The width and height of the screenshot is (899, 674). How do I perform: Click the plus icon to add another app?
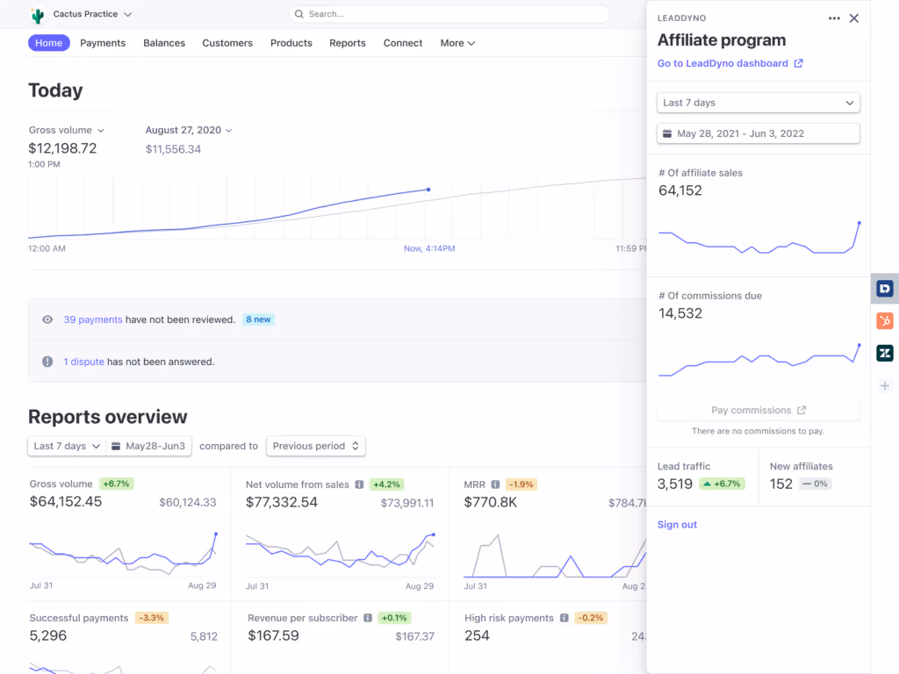pyautogui.click(x=885, y=384)
